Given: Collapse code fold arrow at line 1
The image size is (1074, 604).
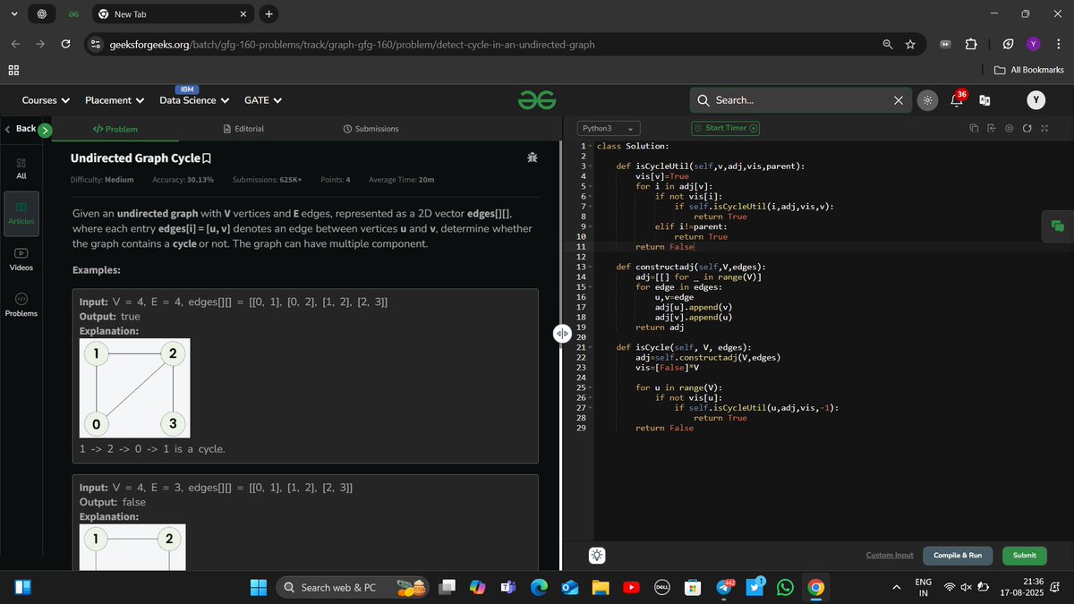Looking at the screenshot, I should 590,146.
